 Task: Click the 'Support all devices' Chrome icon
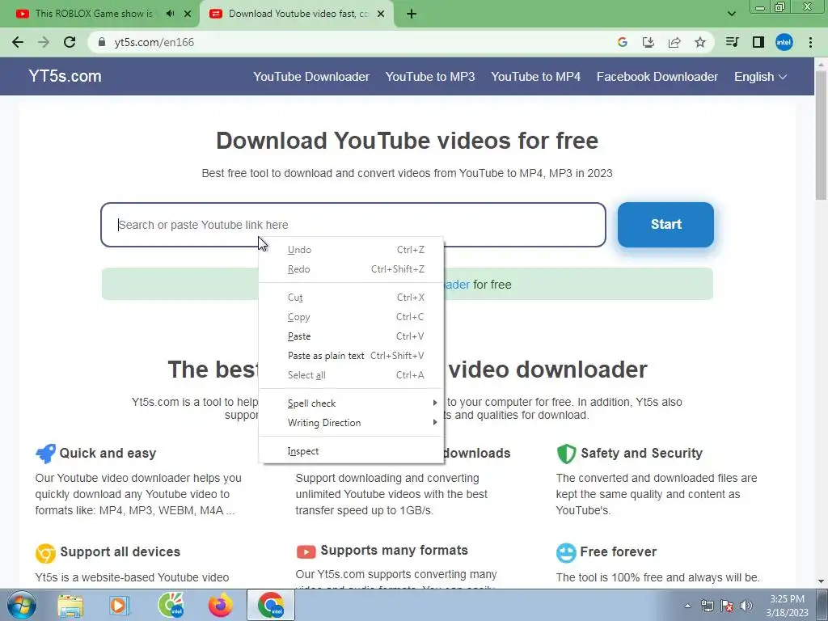click(45, 553)
